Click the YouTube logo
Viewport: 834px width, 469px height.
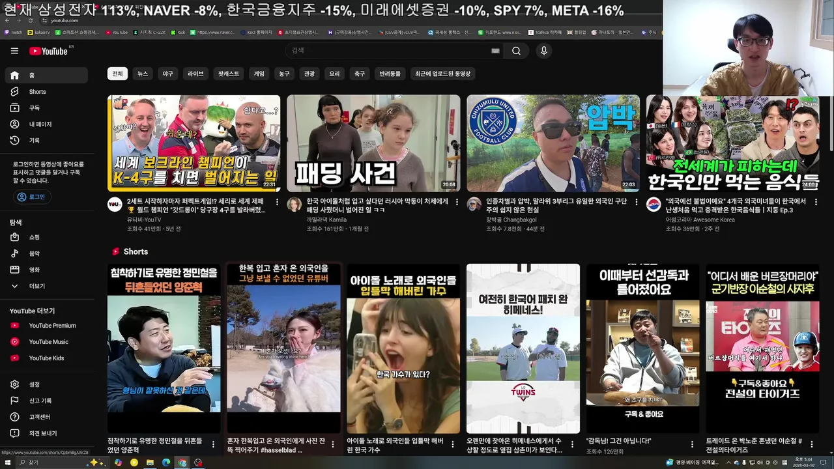point(48,51)
